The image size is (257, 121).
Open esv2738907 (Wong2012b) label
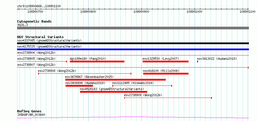[36, 65]
